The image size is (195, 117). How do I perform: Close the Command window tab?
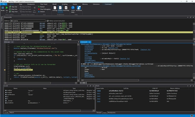(x=89, y=42)
